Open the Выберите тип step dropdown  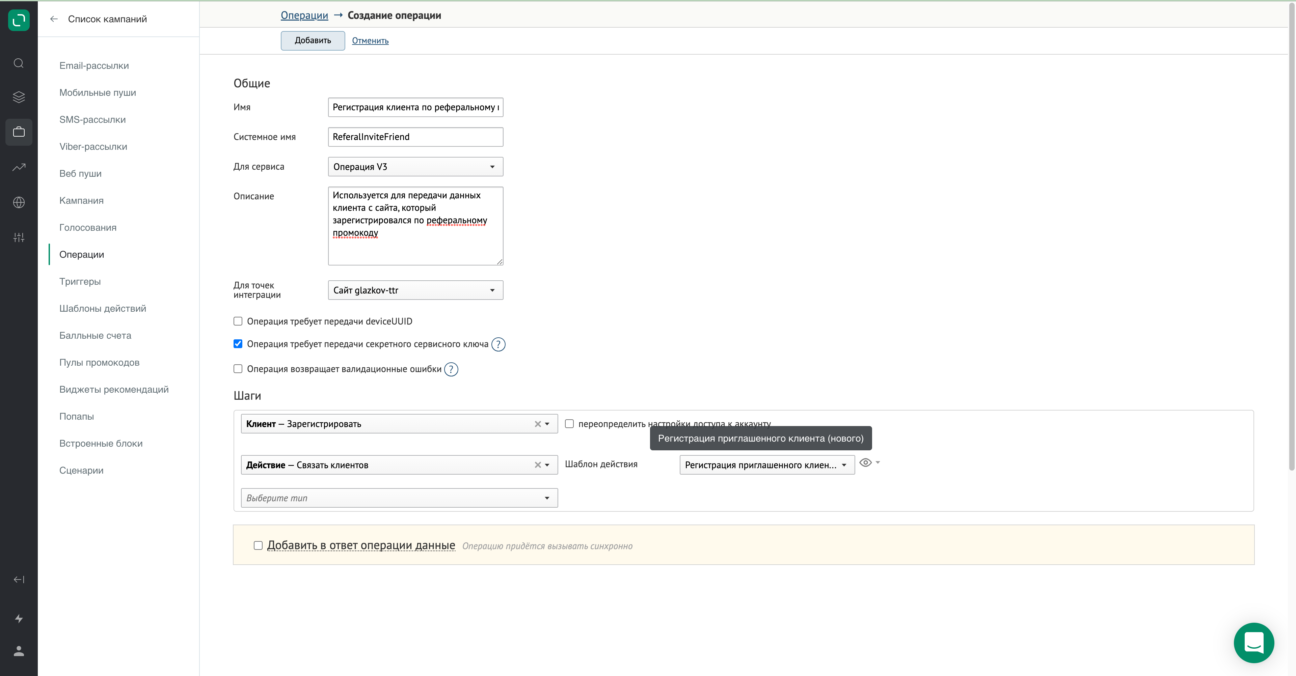(399, 498)
